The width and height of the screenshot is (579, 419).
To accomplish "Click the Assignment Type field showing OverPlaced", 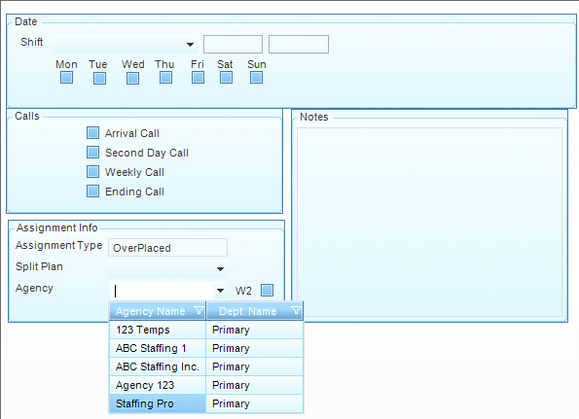I will [x=167, y=248].
